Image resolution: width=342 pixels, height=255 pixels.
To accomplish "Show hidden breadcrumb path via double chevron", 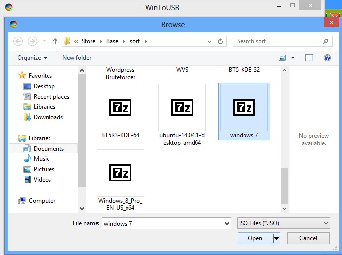I will click(x=76, y=41).
